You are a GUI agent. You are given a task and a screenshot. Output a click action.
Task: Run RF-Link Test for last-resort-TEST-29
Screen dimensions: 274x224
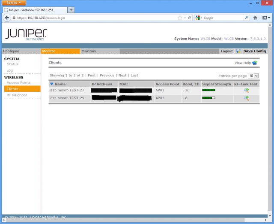(x=247, y=98)
